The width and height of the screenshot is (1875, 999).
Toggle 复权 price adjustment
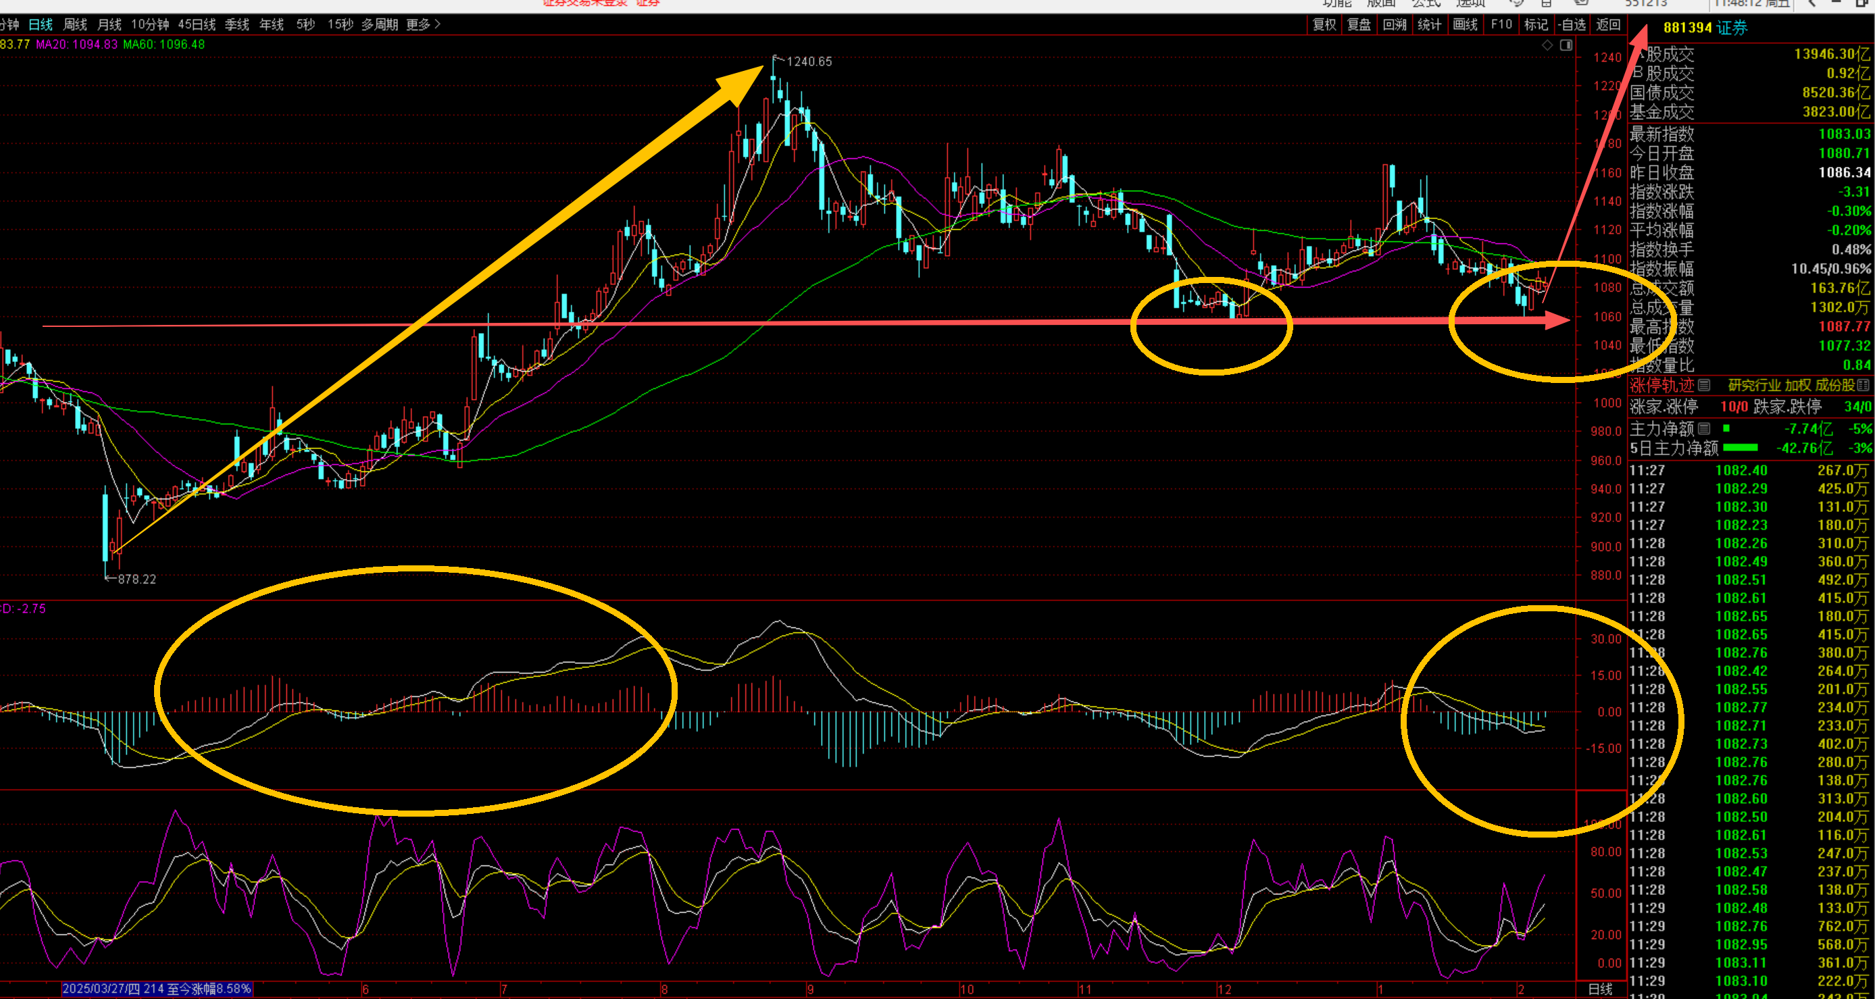pyautogui.click(x=1323, y=25)
